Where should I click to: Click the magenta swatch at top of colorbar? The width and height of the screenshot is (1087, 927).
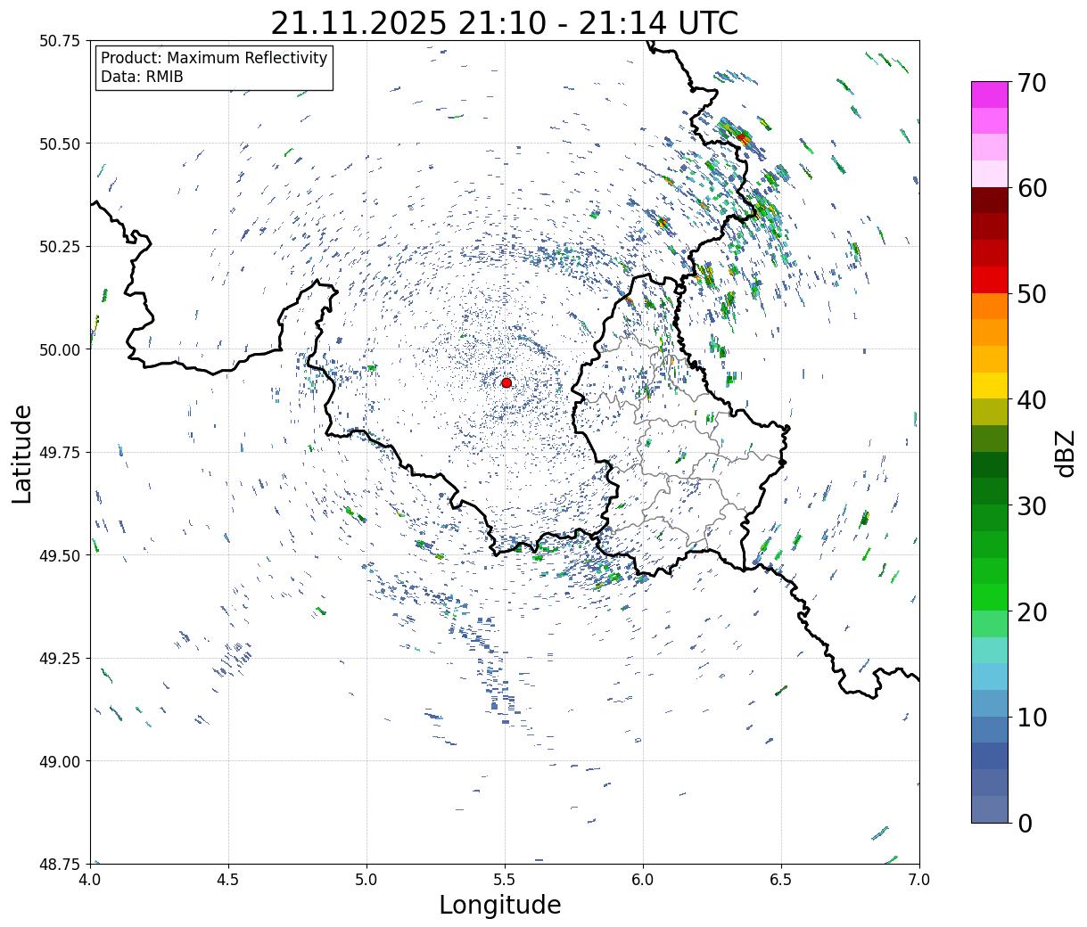point(990,94)
